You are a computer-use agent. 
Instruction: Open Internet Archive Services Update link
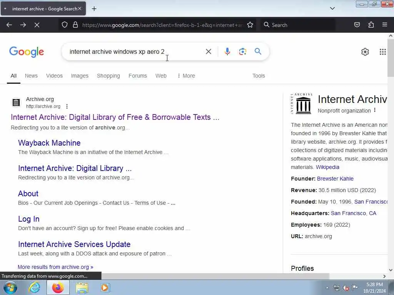74,244
